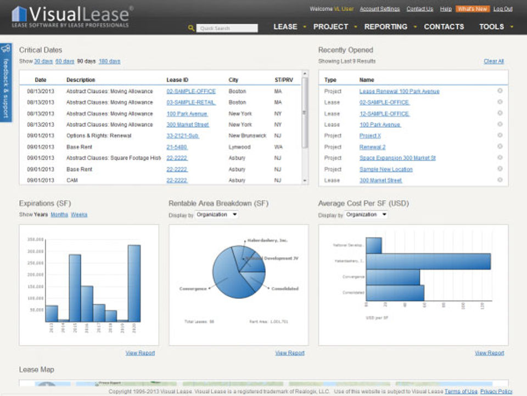Switch Expirations view to Weeks
Screen dimensions: 527x396
(x=79, y=214)
